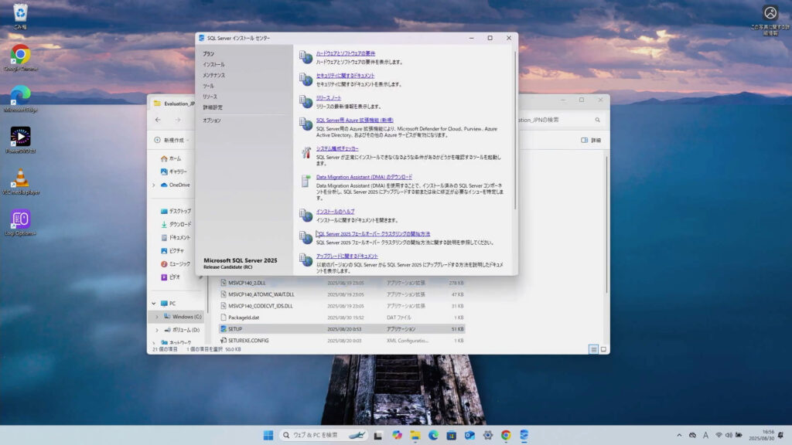
Task: Open the Windows Start menu
Action: (268, 435)
